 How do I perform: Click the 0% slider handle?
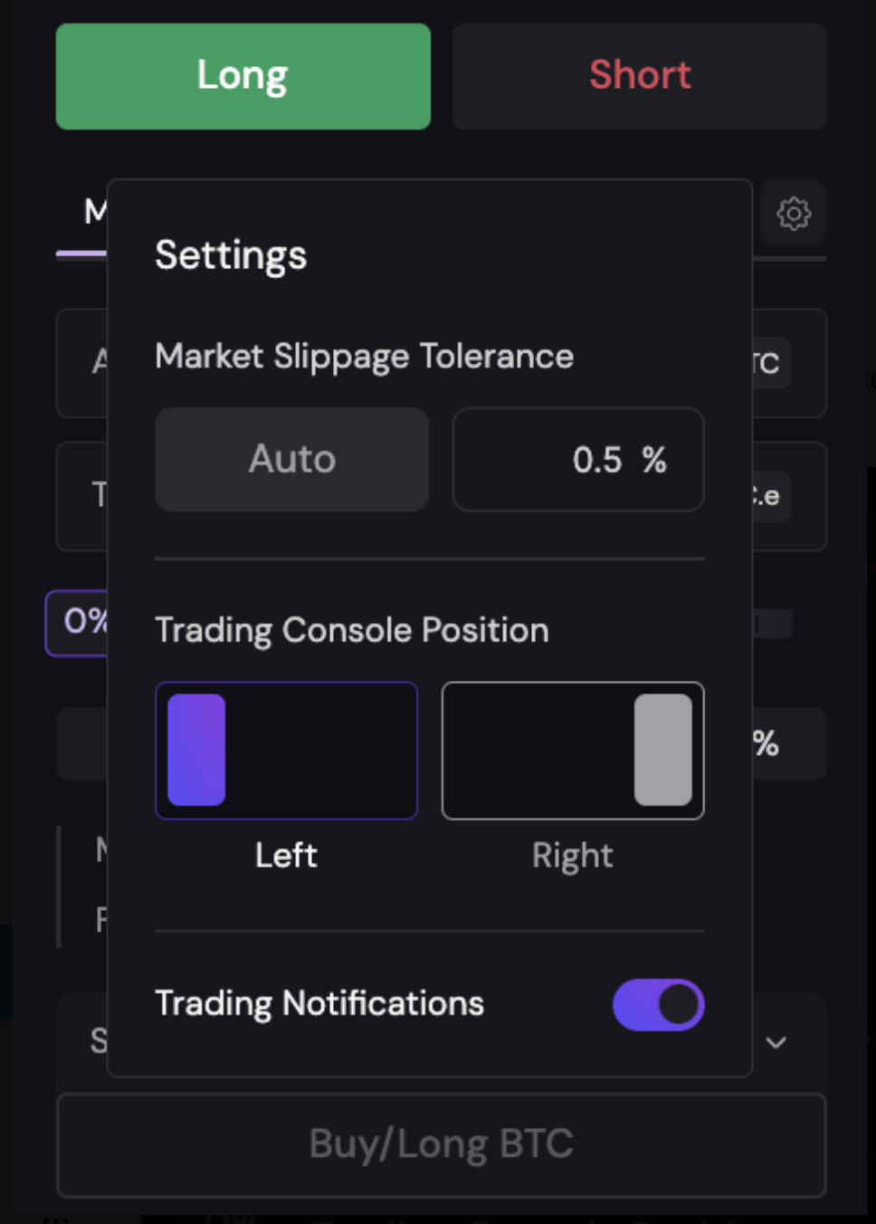pos(78,623)
